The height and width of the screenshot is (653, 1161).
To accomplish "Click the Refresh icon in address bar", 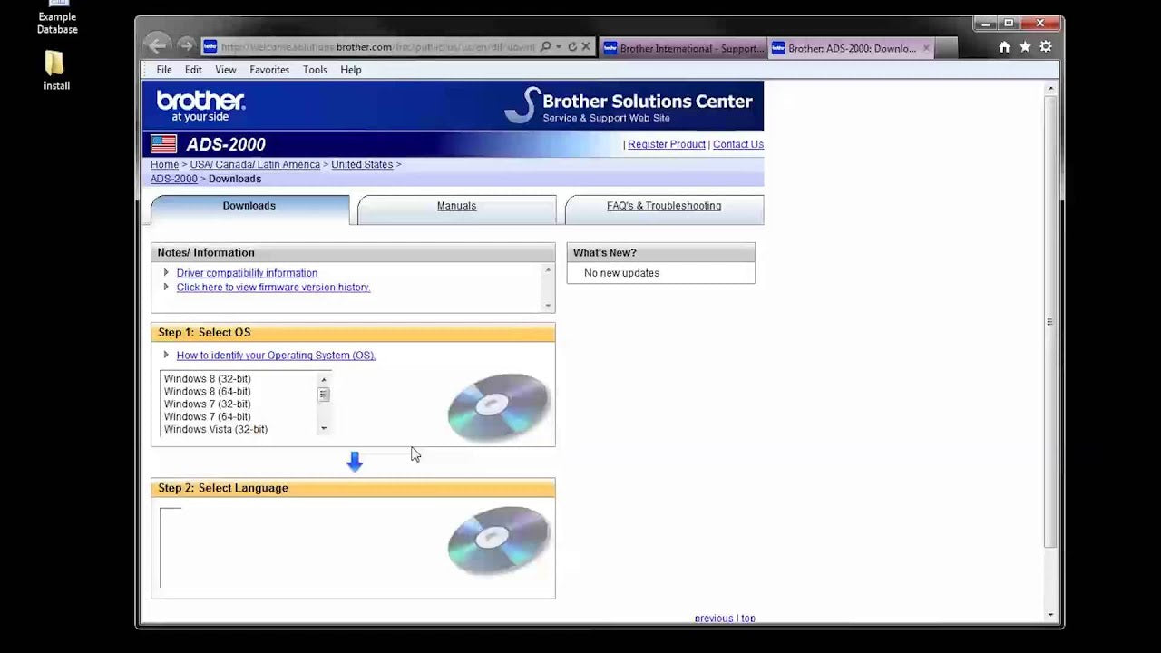I will tap(572, 47).
